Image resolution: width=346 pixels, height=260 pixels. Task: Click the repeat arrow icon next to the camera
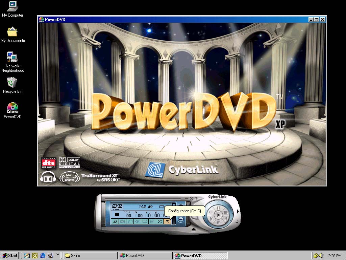click(x=130, y=221)
